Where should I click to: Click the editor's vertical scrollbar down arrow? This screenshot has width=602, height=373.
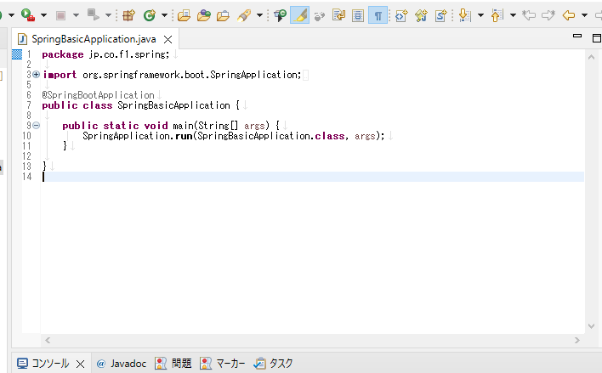tap(593, 325)
